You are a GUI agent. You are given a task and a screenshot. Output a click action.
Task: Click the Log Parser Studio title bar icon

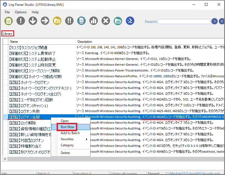[5, 5]
